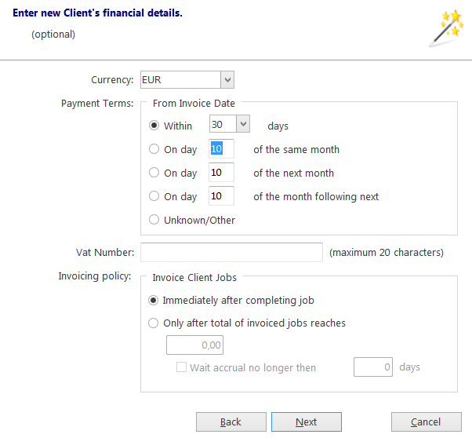472x438 pixels.
Task: Expand the Within days dropdown arrow
Action: (243, 124)
